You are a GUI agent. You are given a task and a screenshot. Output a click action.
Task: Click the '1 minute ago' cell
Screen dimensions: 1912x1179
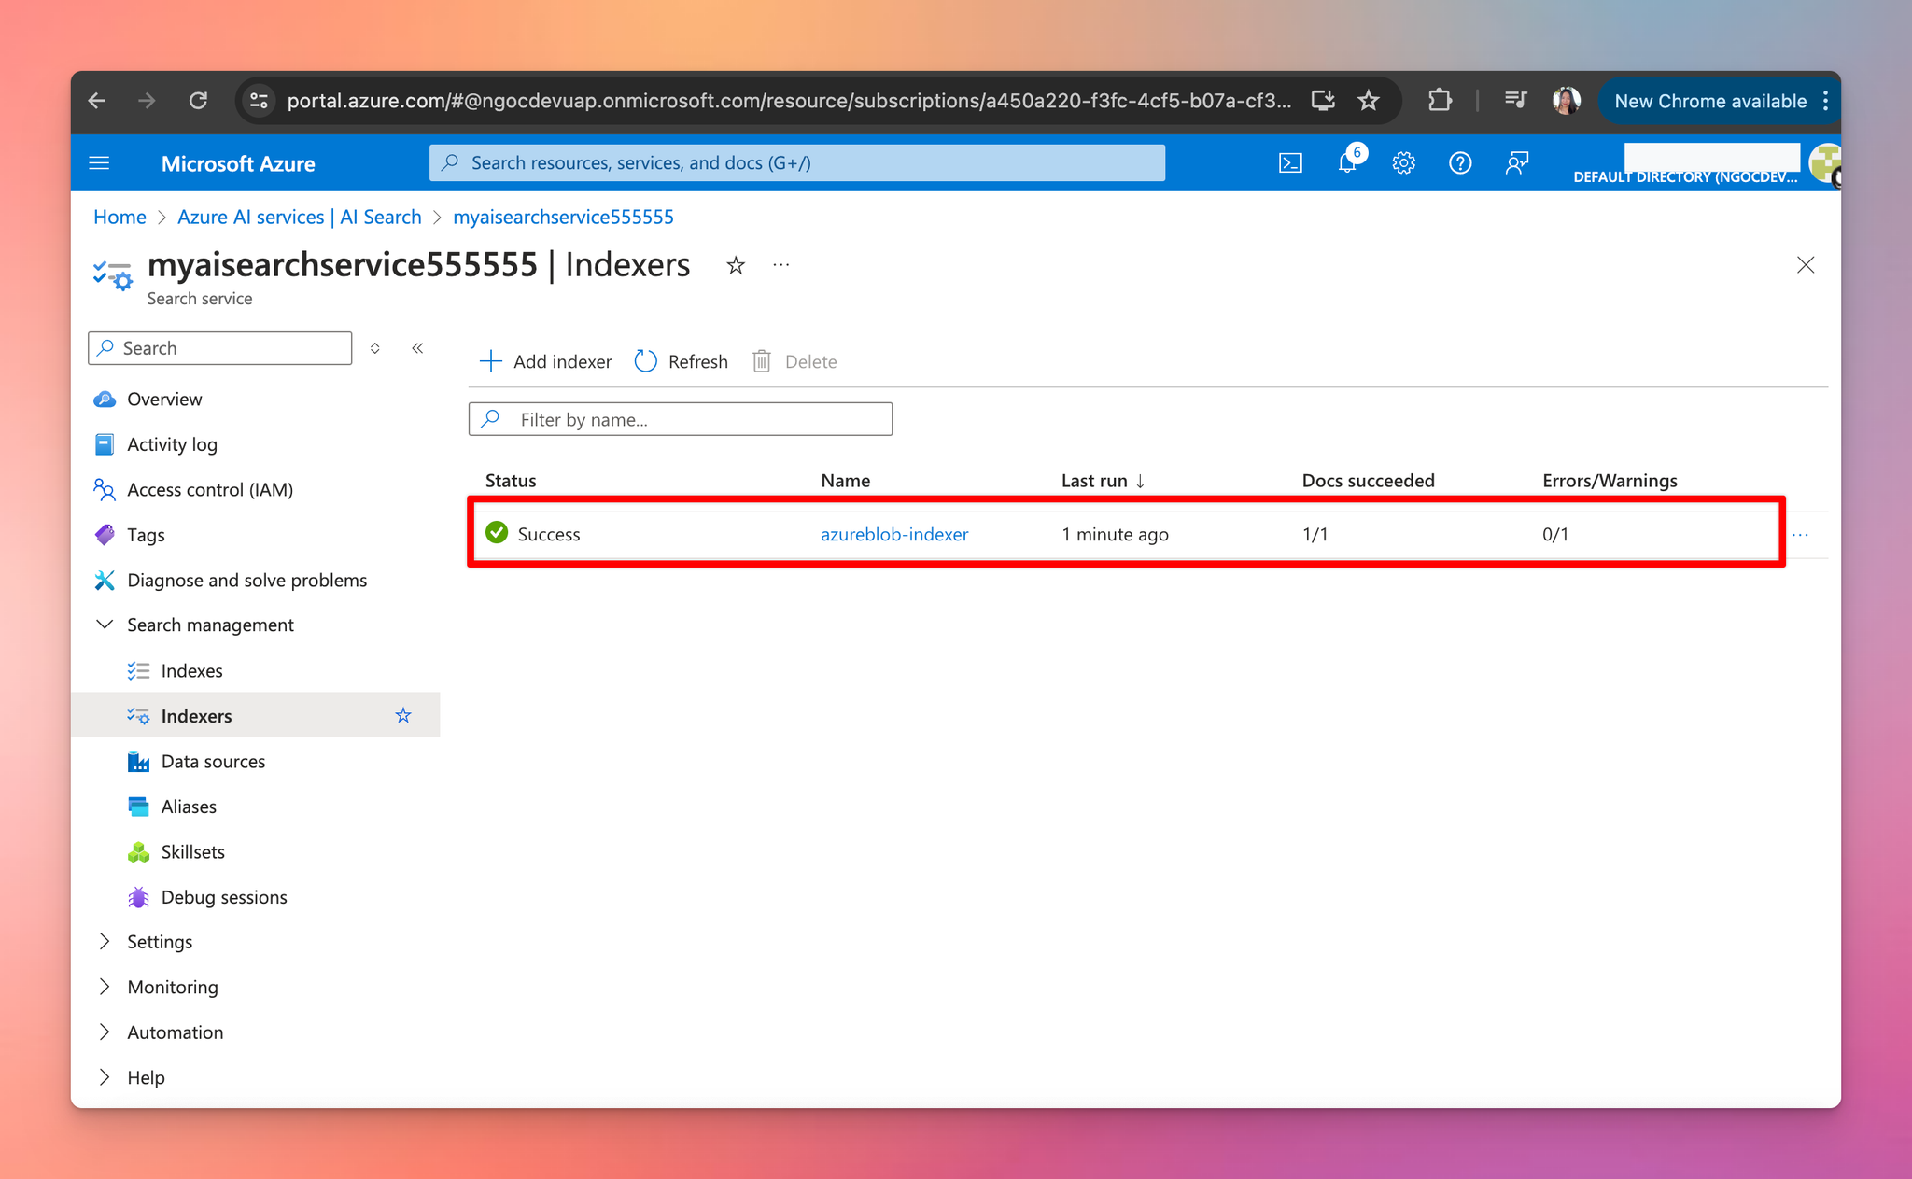coord(1115,534)
